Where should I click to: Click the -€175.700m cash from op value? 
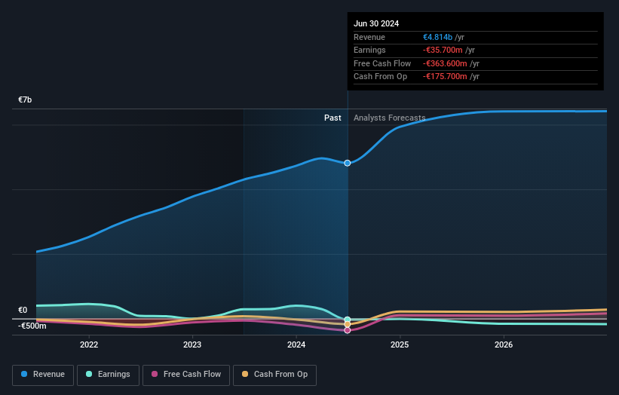pyautogui.click(x=445, y=77)
